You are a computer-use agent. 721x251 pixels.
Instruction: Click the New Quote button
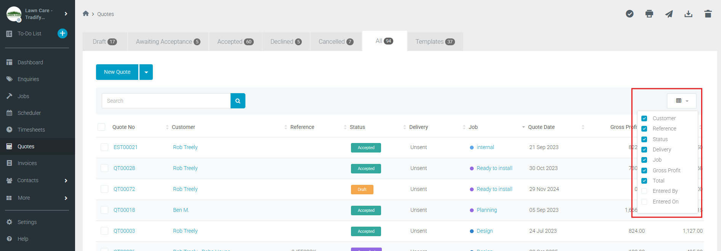point(117,72)
